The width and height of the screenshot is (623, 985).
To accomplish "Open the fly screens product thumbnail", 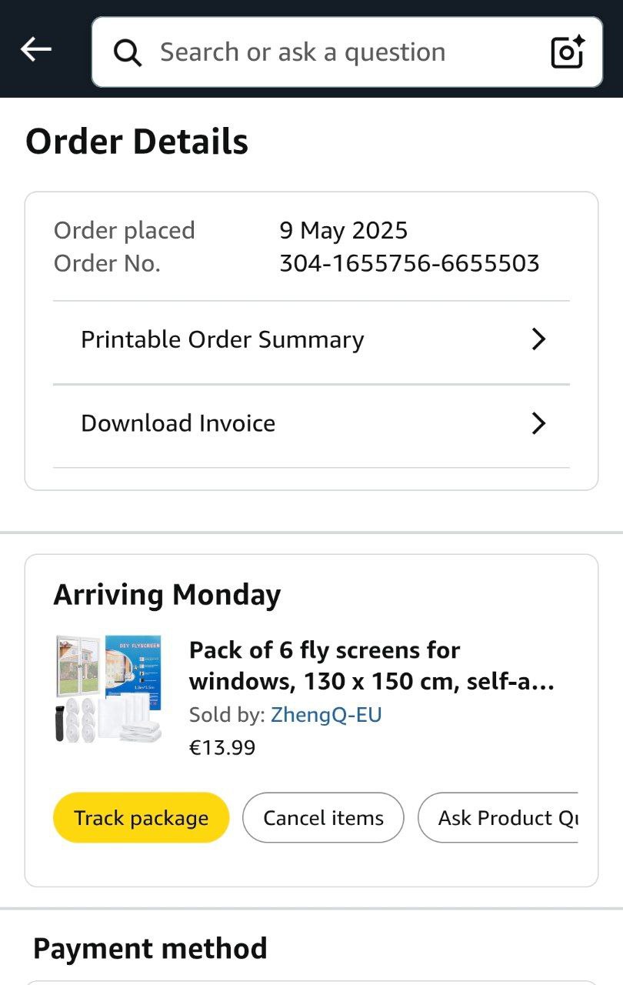I will tap(108, 689).
